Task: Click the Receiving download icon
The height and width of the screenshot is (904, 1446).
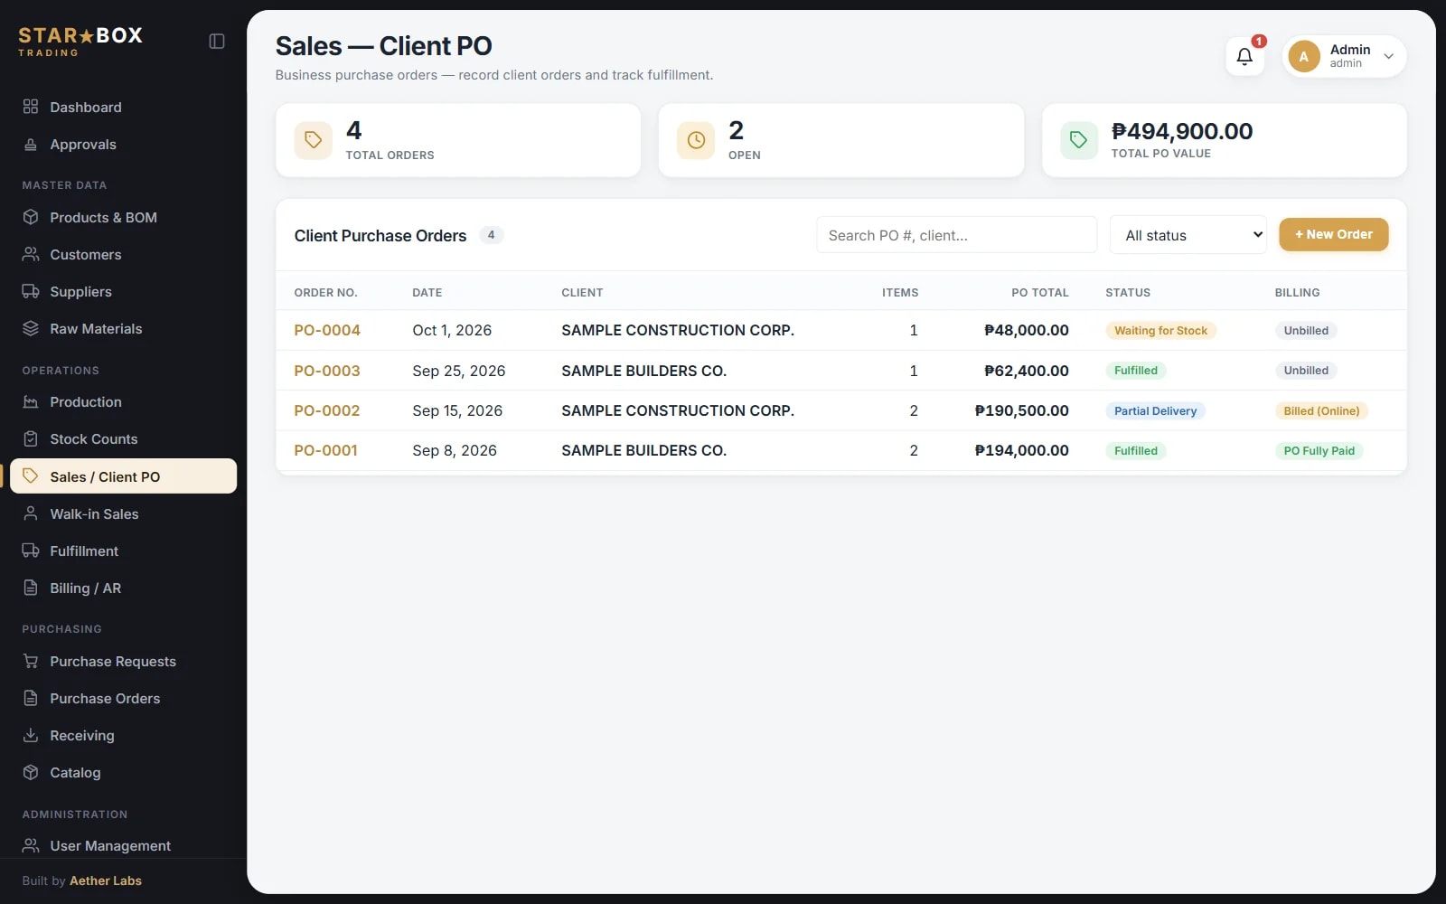Action: pos(31,735)
